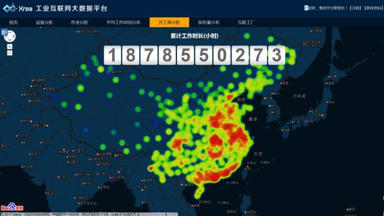The width and height of the screenshot is (384, 216).
Task: Pan map upward using compass top arrow
Action: click(10, 32)
